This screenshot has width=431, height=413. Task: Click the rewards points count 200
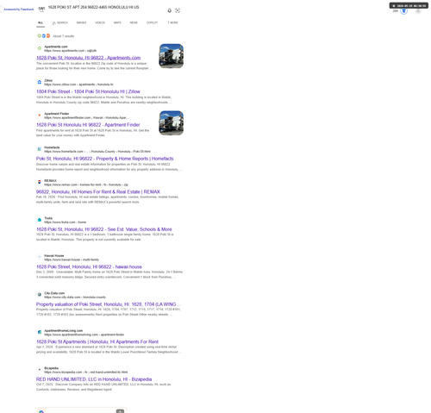point(396,11)
